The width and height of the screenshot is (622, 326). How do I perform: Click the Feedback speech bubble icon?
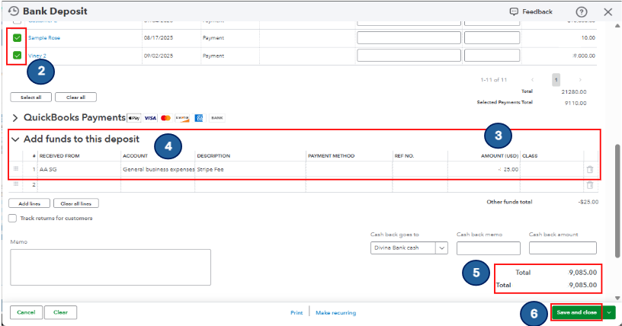point(514,12)
